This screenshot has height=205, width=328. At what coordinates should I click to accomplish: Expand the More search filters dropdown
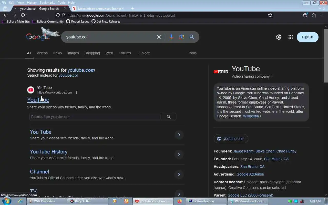(144, 53)
